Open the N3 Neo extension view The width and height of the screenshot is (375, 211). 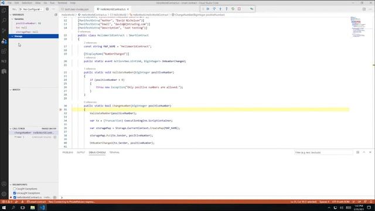pyautogui.click(x=4, y=61)
